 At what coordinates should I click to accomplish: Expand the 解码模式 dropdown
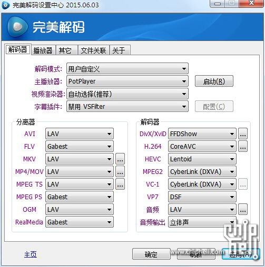click(x=127, y=68)
